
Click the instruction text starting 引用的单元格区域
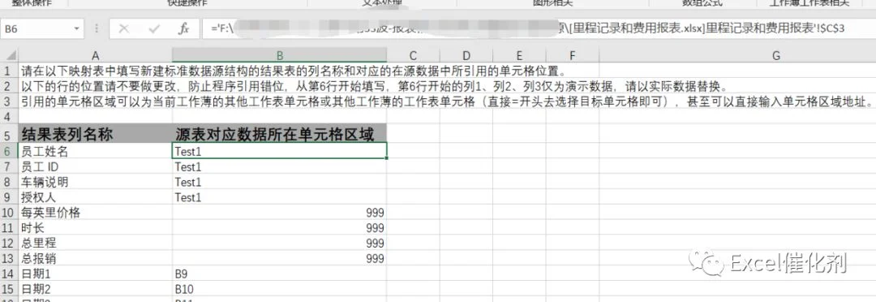point(447,102)
